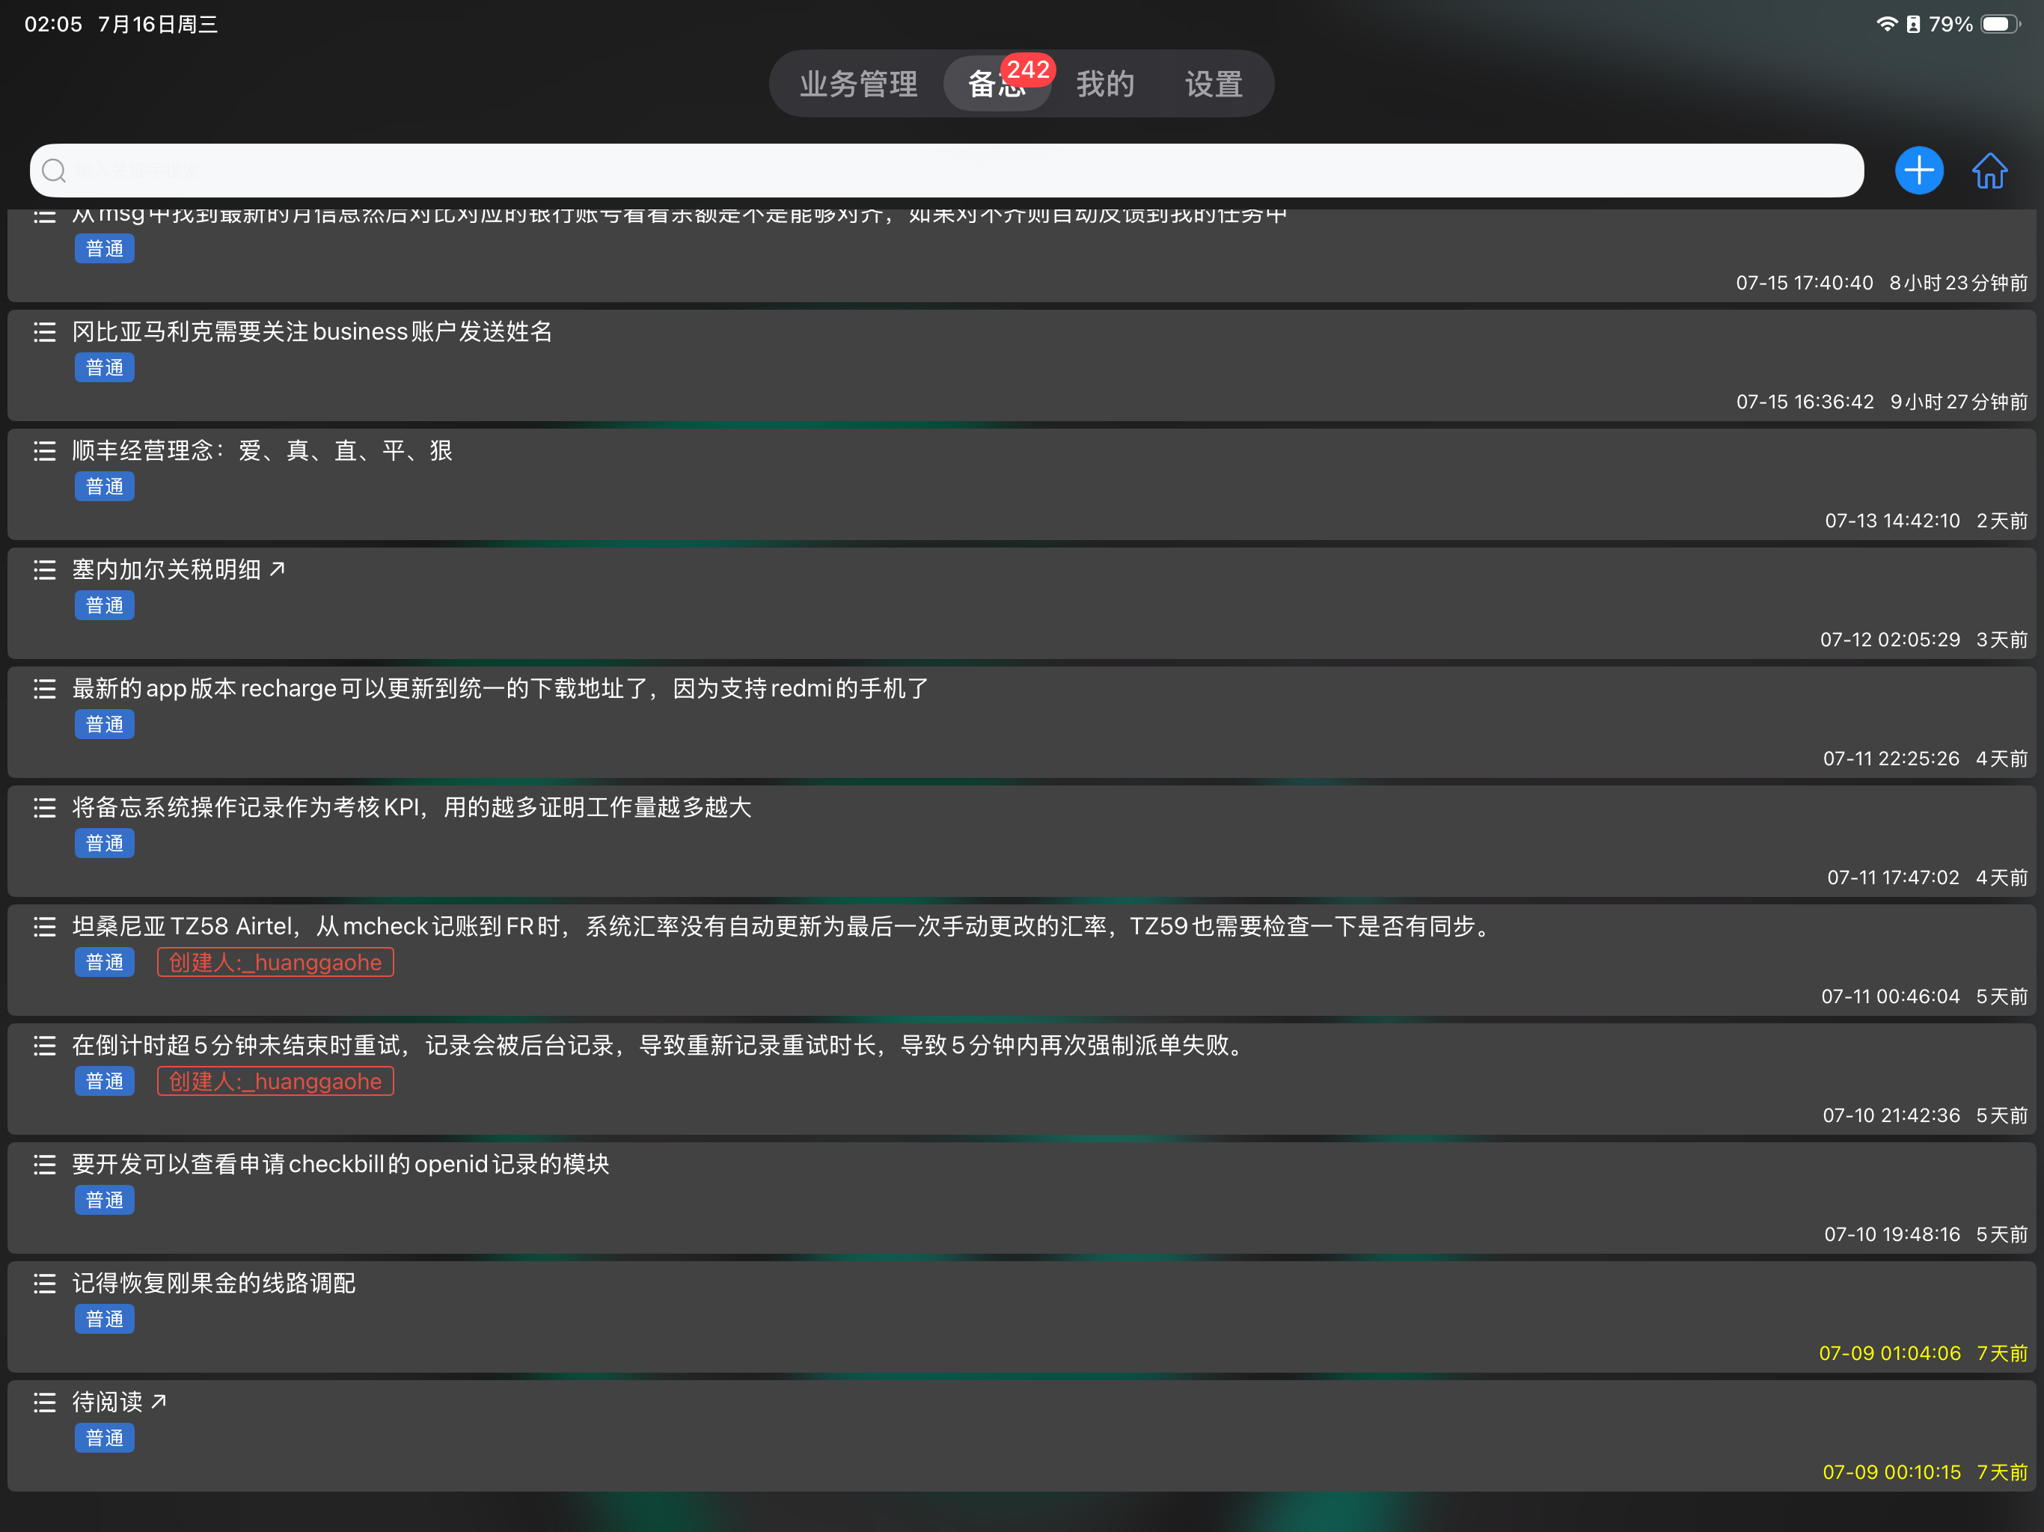This screenshot has height=1532, width=2044.
Task: Tap 普通 tag on checkbill openid memo
Action: (105, 1201)
